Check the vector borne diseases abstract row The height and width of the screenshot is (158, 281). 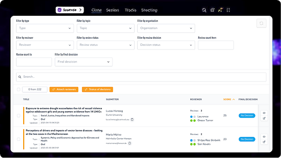[19, 139]
